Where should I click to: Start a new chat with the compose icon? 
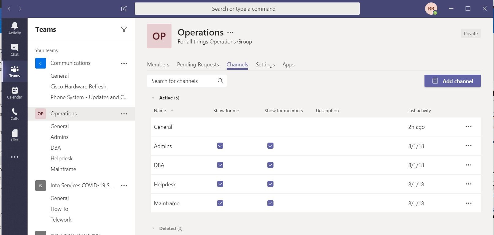124,9
